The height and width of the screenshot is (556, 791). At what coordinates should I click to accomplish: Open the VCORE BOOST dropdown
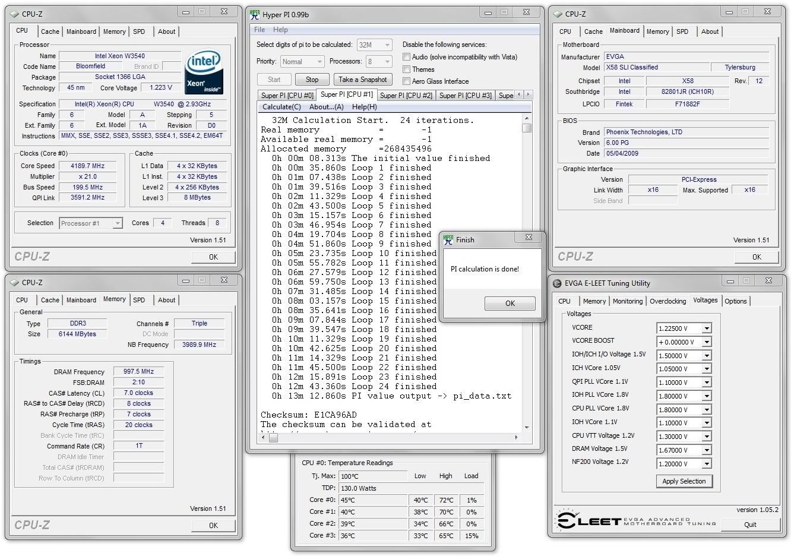click(707, 342)
